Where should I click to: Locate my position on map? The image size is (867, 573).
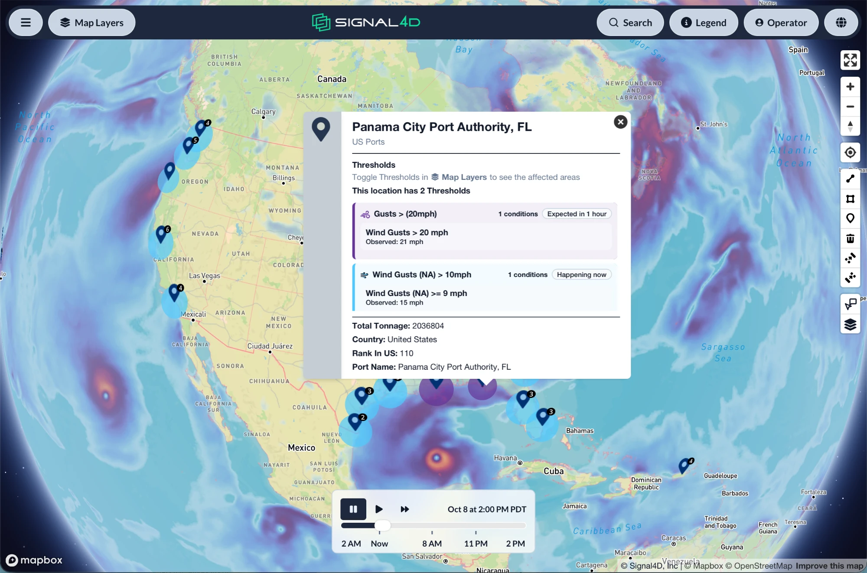tap(850, 153)
